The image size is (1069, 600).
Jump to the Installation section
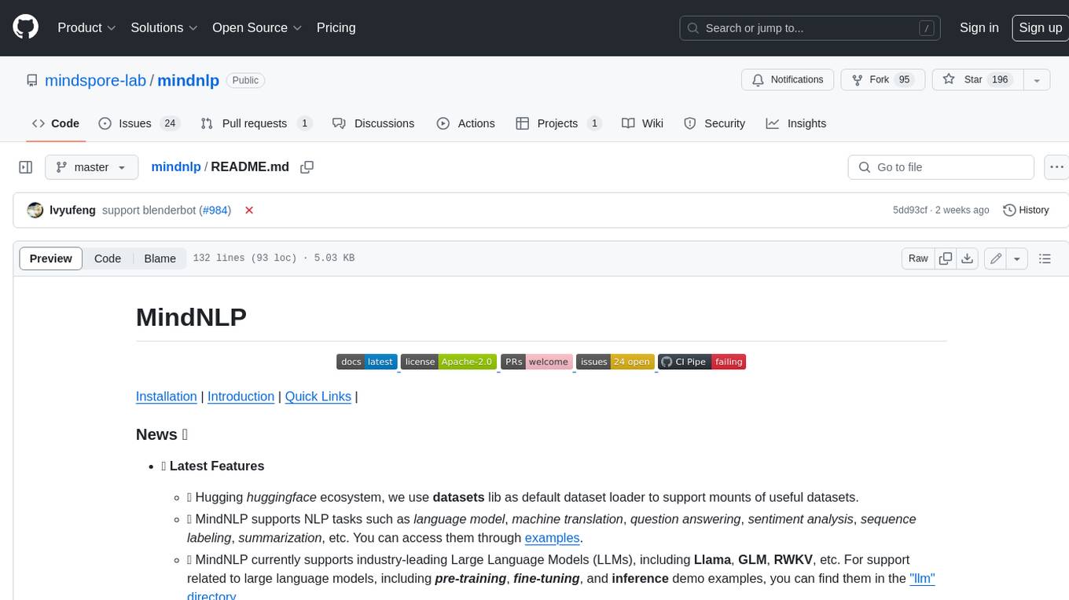point(167,397)
